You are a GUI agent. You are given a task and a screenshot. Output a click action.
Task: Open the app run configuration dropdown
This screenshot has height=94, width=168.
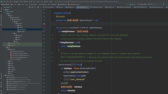[x=133, y=4]
